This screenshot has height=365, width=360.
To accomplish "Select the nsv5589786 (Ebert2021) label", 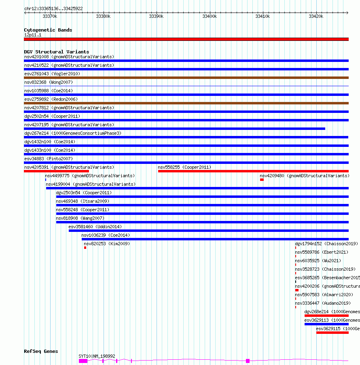I will [x=322, y=252].
